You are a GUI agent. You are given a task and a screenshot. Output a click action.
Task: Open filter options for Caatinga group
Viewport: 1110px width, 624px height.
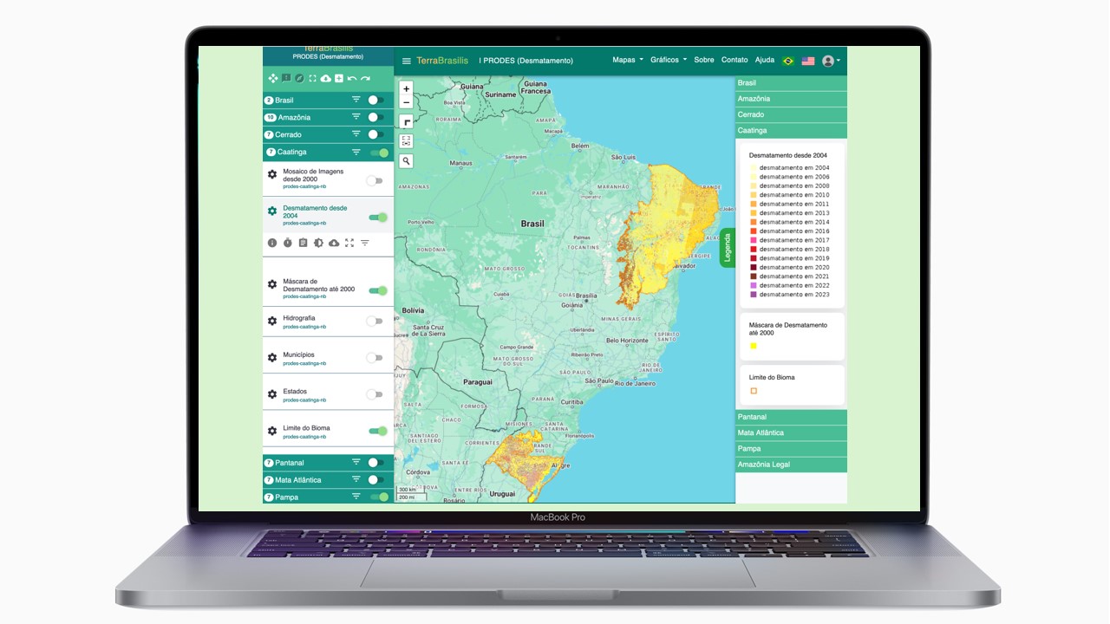tap(356, 153)
